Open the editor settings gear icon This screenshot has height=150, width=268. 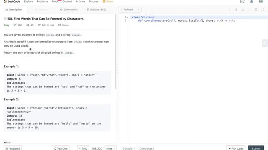coord(256,10)
